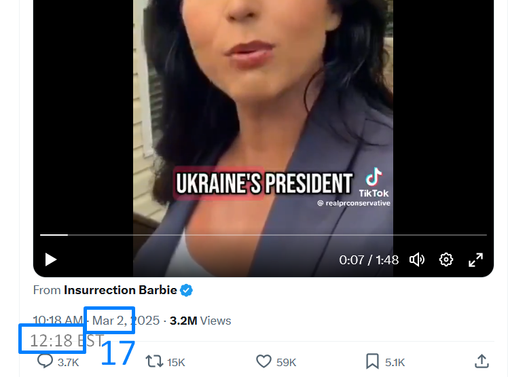
Task: Click the 5.1K bookmarks count
Action: (x=395, y=363)
